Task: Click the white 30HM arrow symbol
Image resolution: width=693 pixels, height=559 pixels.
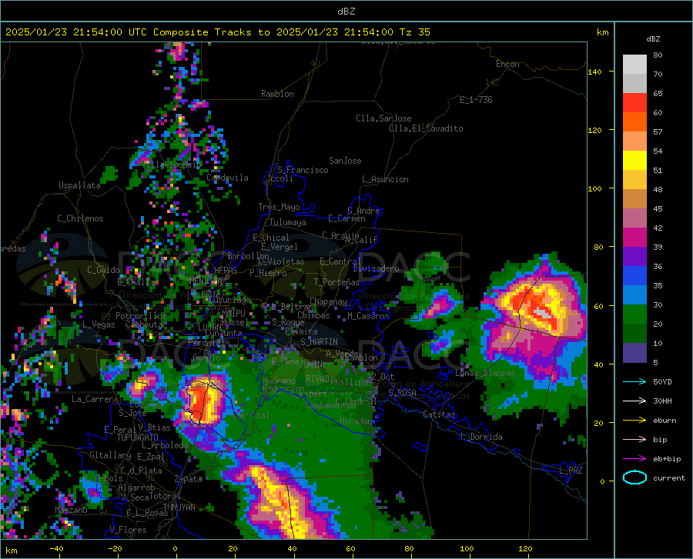Action: click(x=634, y=401)
